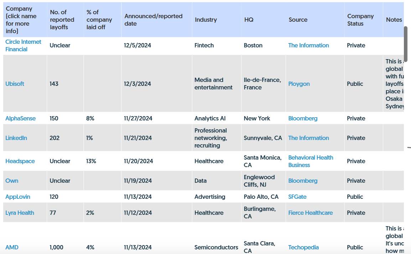Open The Information source for Circle layoffs
Viewport: 411px width, 254px height.
(x=308, y=45)
